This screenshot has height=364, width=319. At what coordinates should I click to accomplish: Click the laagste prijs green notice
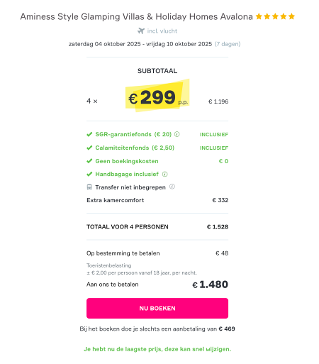[x=157, y=349]
